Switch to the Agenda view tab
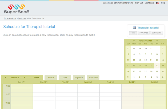The width and height of the screenshot is (168, 109). pyautogui.click(x=79, y=78)
